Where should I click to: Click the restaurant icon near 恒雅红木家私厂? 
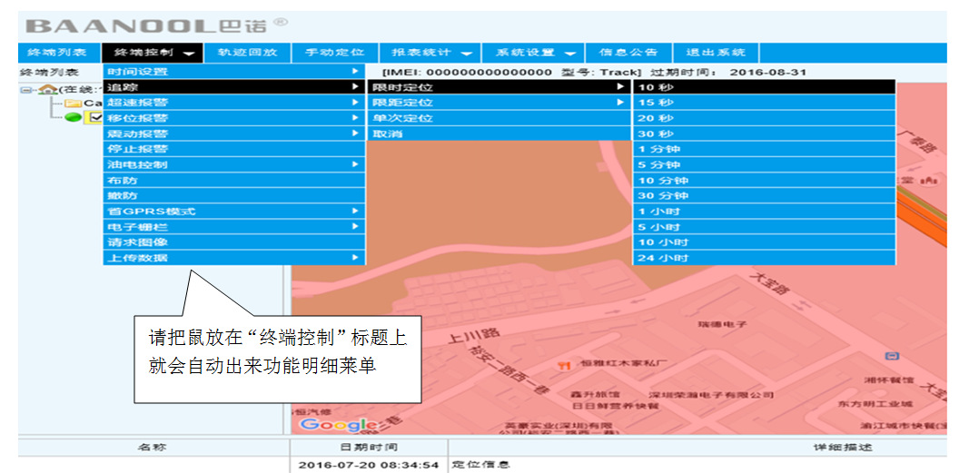tap(566, 365)
